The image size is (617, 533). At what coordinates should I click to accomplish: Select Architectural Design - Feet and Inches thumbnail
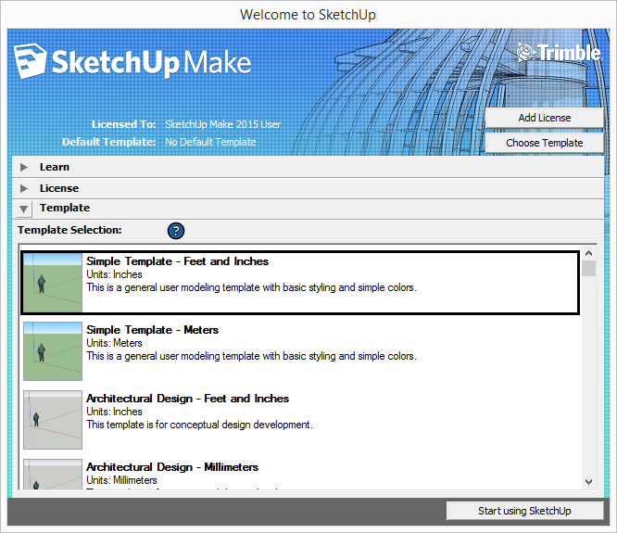coord(53,420)
